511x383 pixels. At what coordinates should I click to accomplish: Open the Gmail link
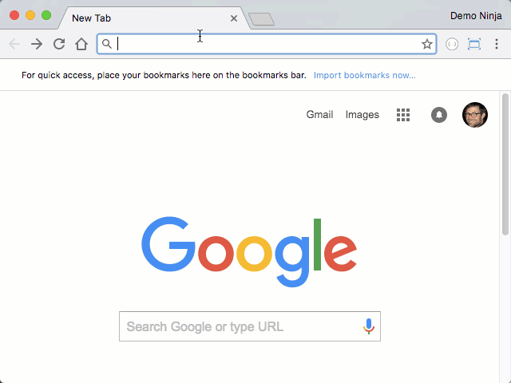pos(319,115)
